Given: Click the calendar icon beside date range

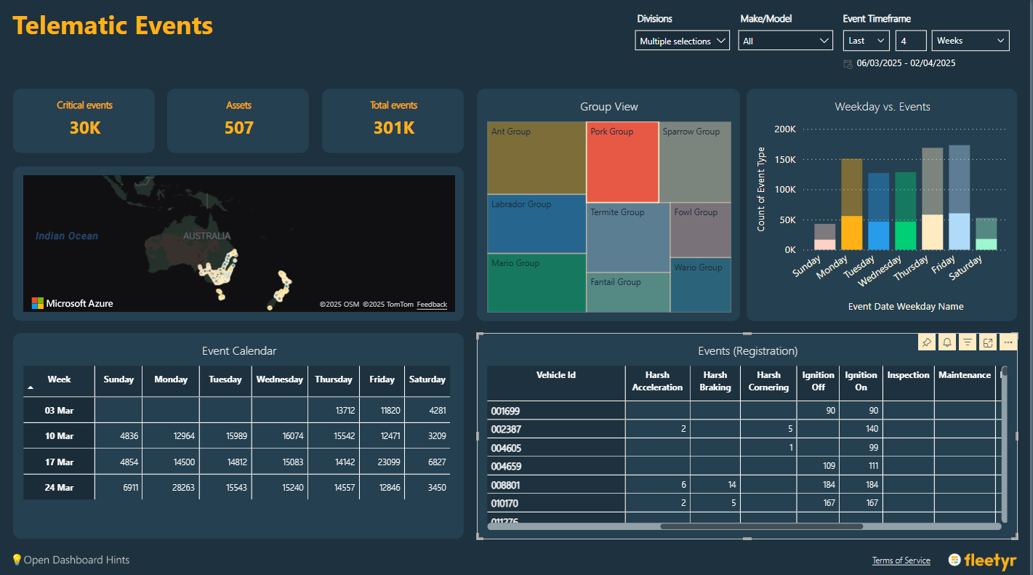Looking at the screenshot, I should point(848,64).
